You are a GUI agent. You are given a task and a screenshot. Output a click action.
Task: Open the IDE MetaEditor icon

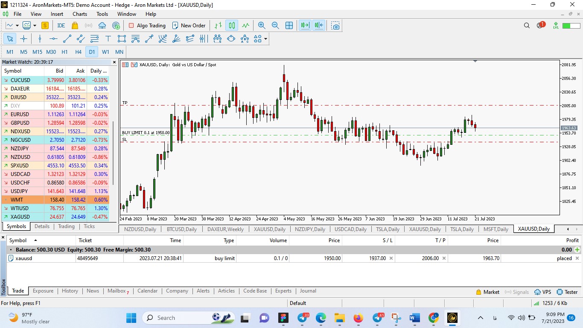tap(61, 26)
